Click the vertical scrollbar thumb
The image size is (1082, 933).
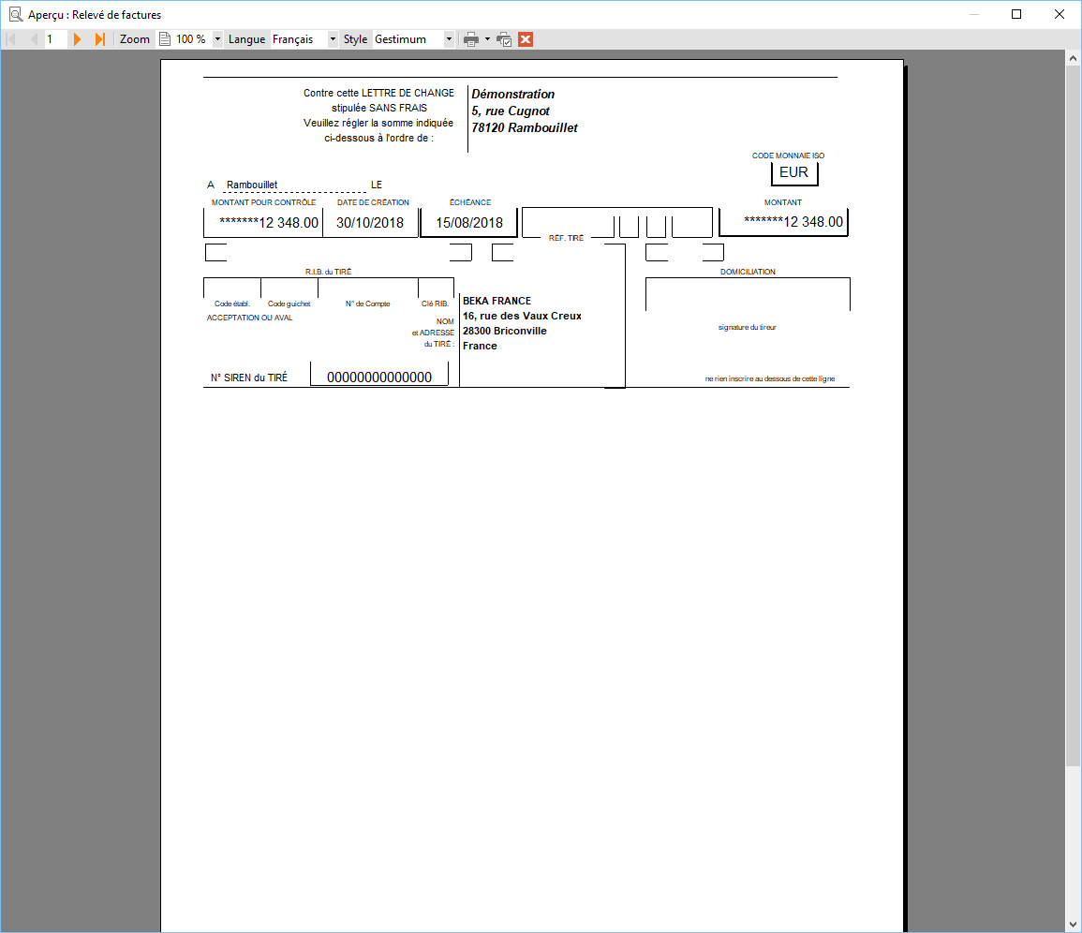click(1073, 417)
